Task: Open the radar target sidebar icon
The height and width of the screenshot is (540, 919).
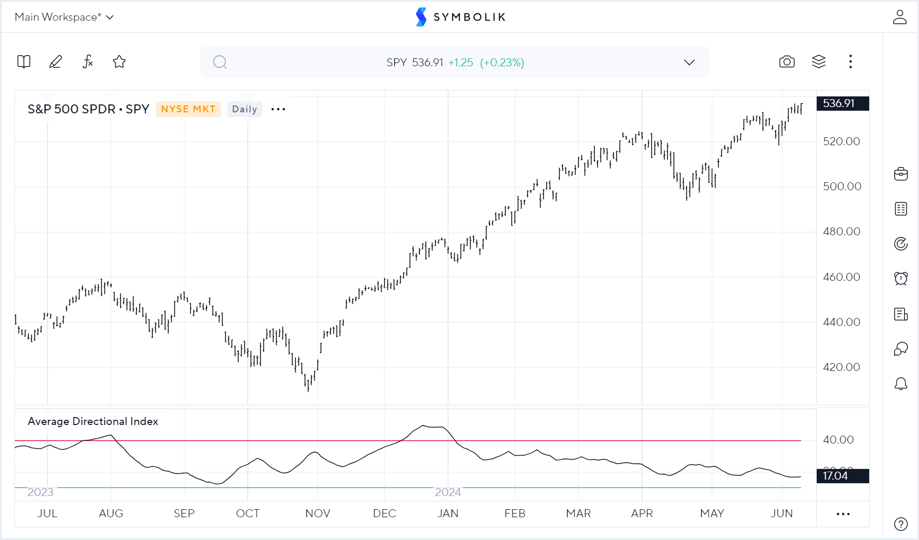Action: (901, 244)
